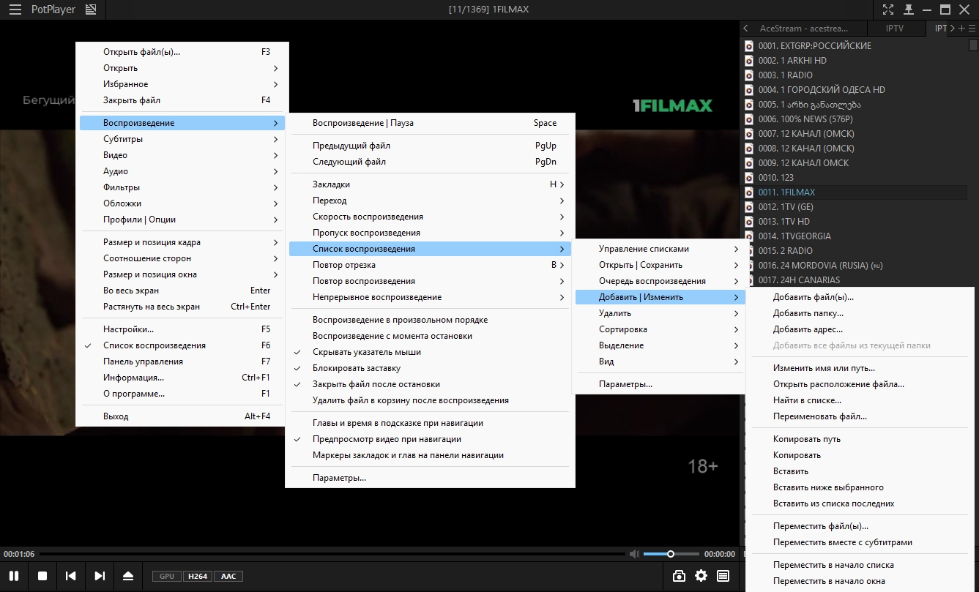Screen dimensions: 979x592
Task: Adjust the volume slider handle
Action: 671,554
